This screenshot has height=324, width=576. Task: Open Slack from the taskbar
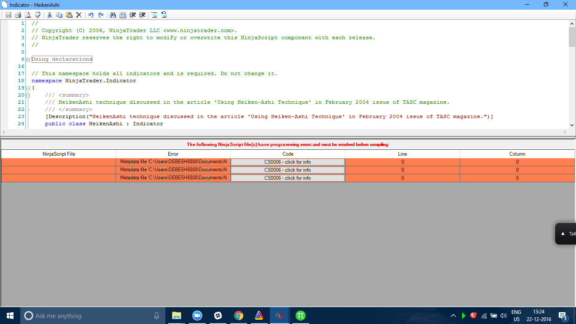[x=218, y=316]
